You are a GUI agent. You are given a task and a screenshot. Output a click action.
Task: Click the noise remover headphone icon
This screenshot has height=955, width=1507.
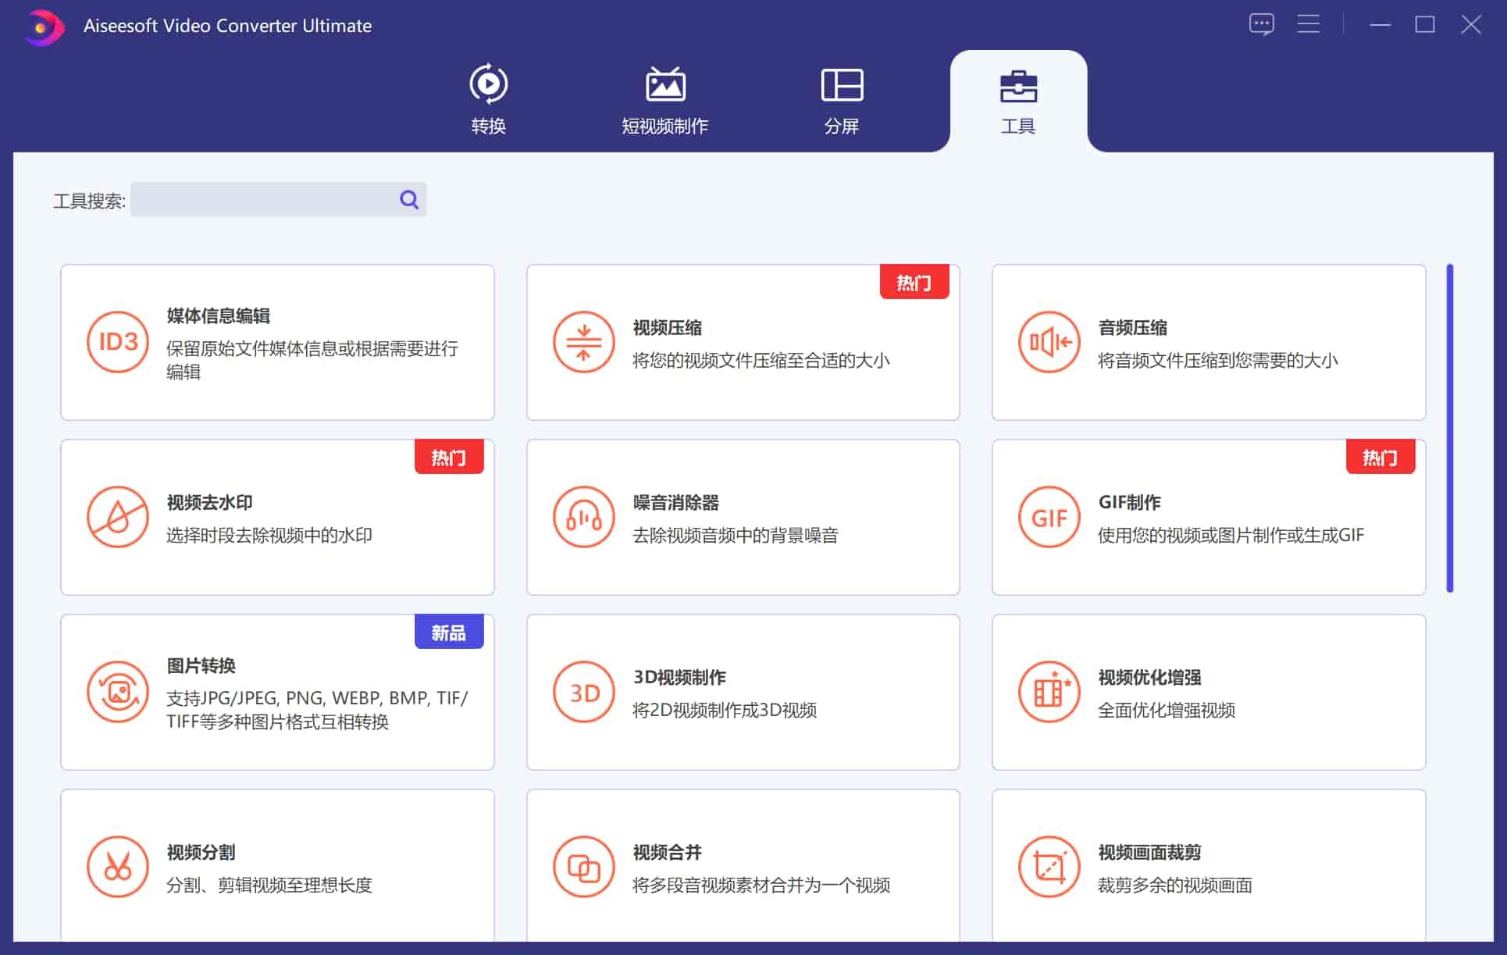point(583,517)
